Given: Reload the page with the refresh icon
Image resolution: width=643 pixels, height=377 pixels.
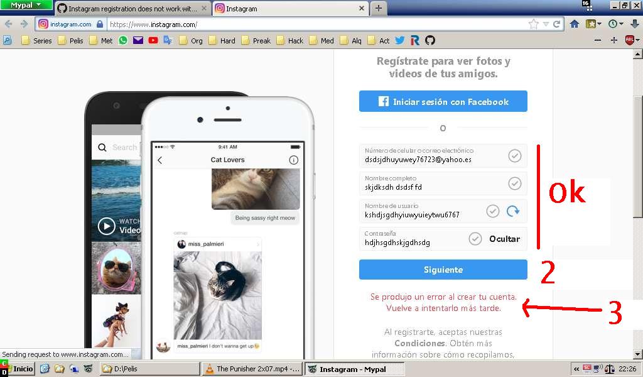Looking at the screenshot, I should point(556,25).
